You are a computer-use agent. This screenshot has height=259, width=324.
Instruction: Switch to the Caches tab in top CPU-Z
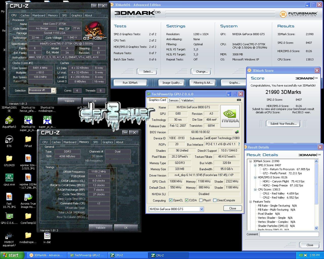coord(25,15)
